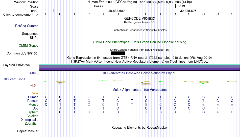Click the '-4.5' PhyloP lower scale value
This screenshot has width=240, height=137.
coord(33,86)
